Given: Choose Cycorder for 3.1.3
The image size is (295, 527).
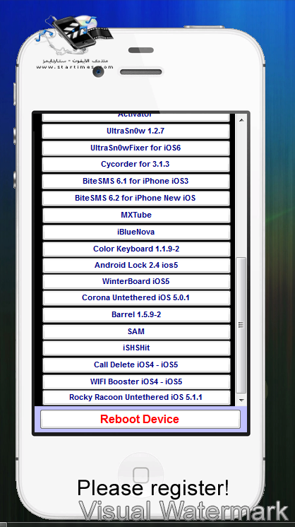Looking at the screenshot, I should [136, 165].
